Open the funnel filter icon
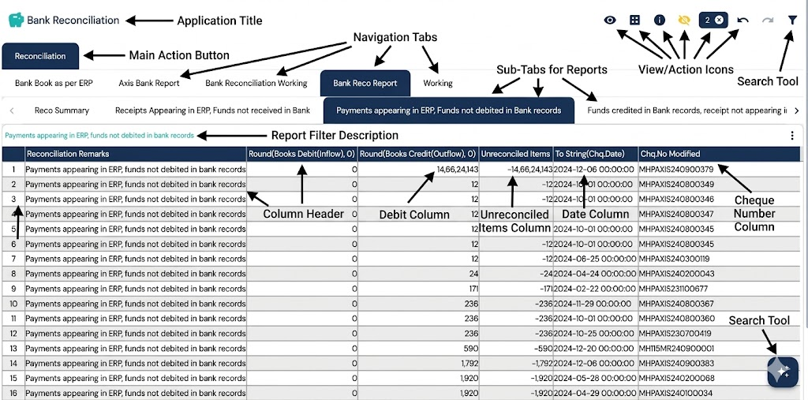The image size is (808, 400). tap(792, 20)
